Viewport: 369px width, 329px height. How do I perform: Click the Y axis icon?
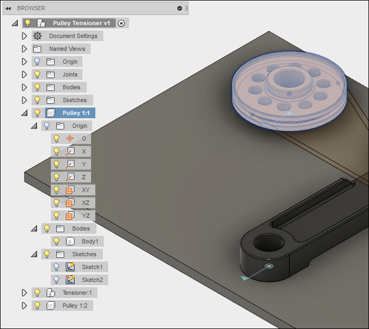pyautogui.click(x=70, y=164)
